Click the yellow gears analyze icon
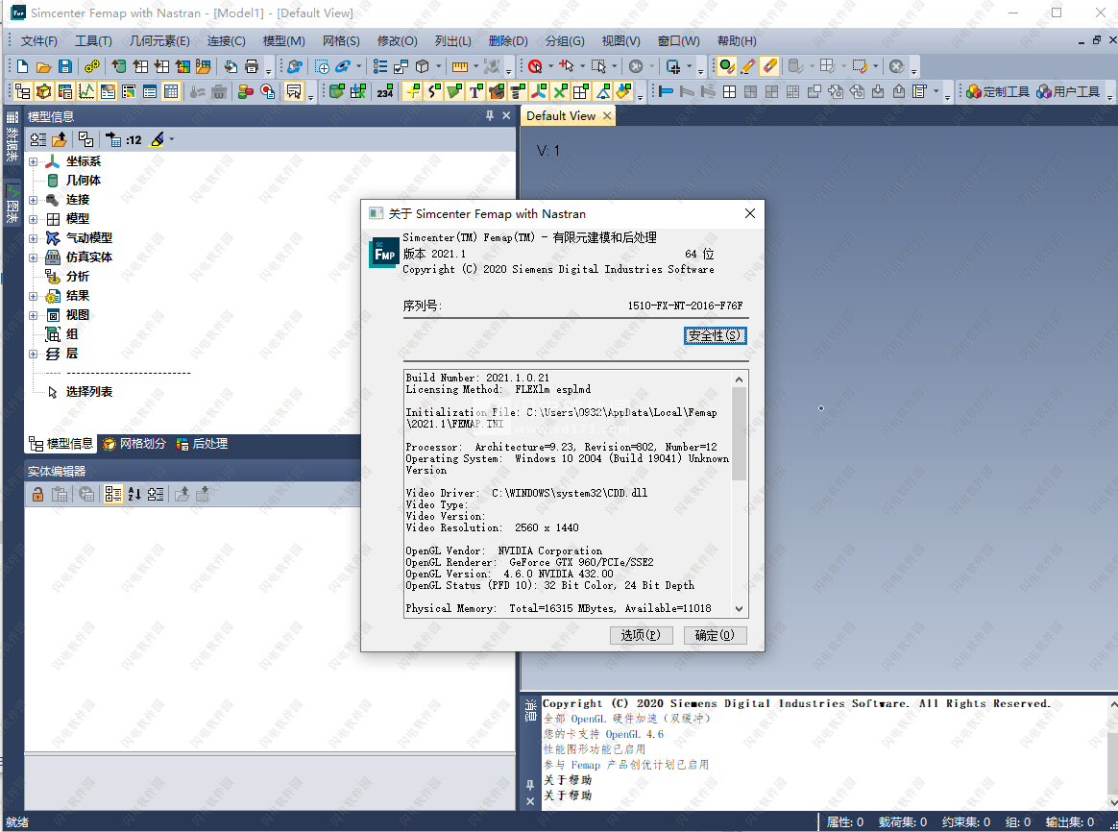This screenshot has height=832, width=1118. point(92,66)
